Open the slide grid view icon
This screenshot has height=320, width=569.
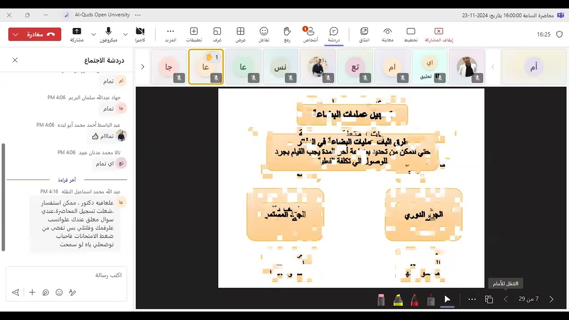(489, 299)
